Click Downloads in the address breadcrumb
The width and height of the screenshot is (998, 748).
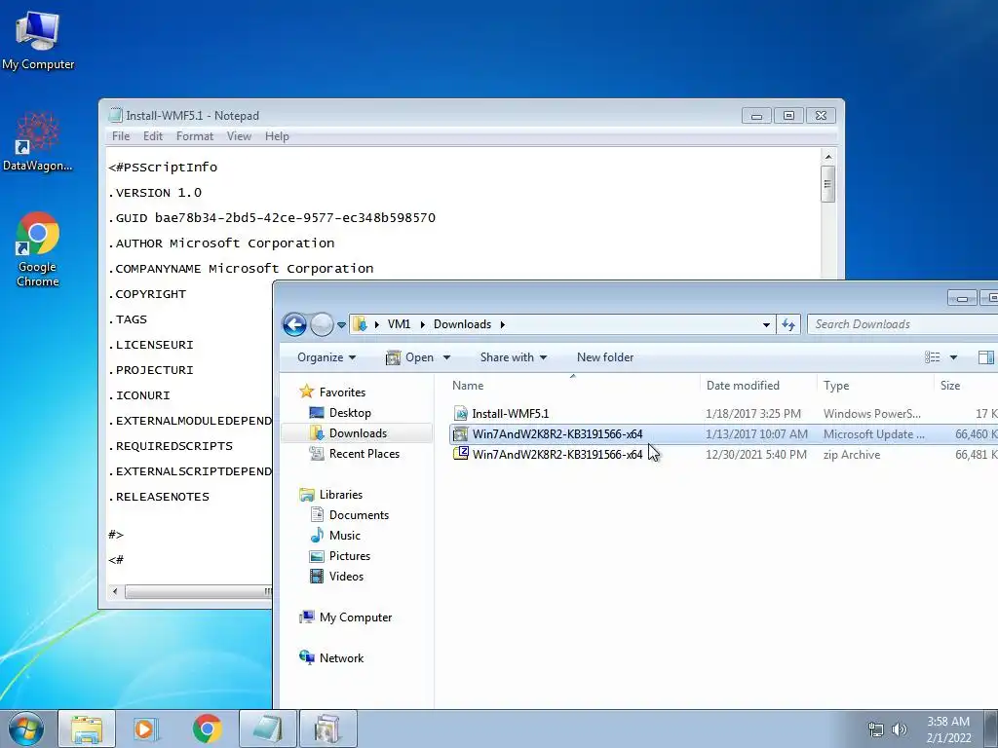click(x=463, y=324)
